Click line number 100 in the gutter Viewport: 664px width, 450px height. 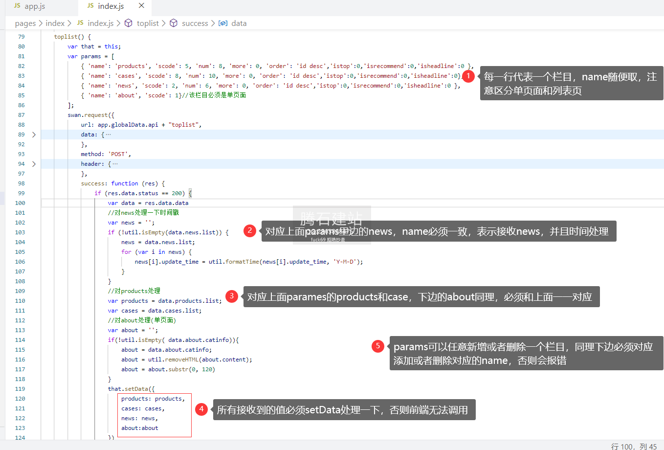(20, 203)
